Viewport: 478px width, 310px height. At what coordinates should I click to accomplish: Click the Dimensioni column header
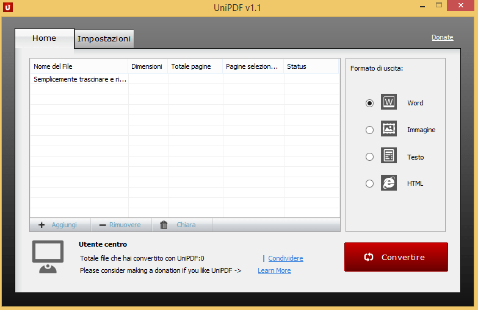148,66
